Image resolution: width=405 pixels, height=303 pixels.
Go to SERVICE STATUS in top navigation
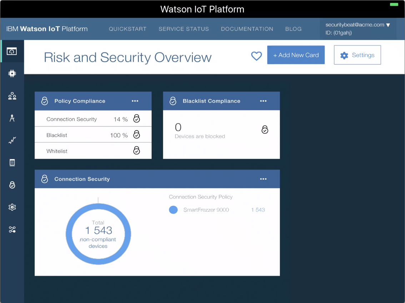tap(184, 29)
